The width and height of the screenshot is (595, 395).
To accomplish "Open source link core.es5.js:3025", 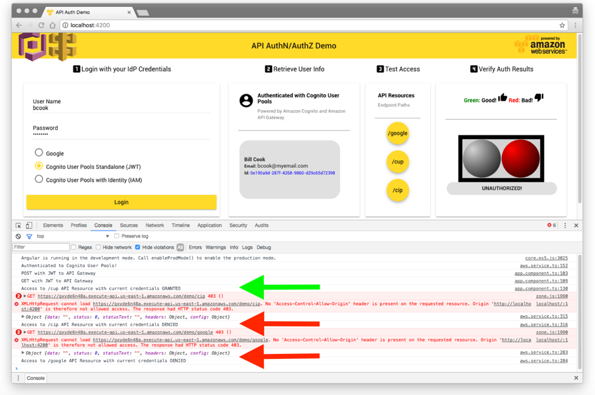I will (x=546, y=258).
